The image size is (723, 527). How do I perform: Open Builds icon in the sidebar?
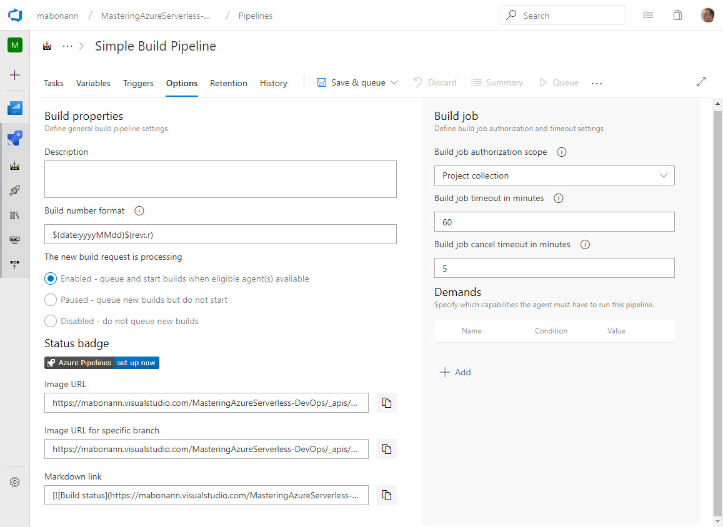coord(15,165)
